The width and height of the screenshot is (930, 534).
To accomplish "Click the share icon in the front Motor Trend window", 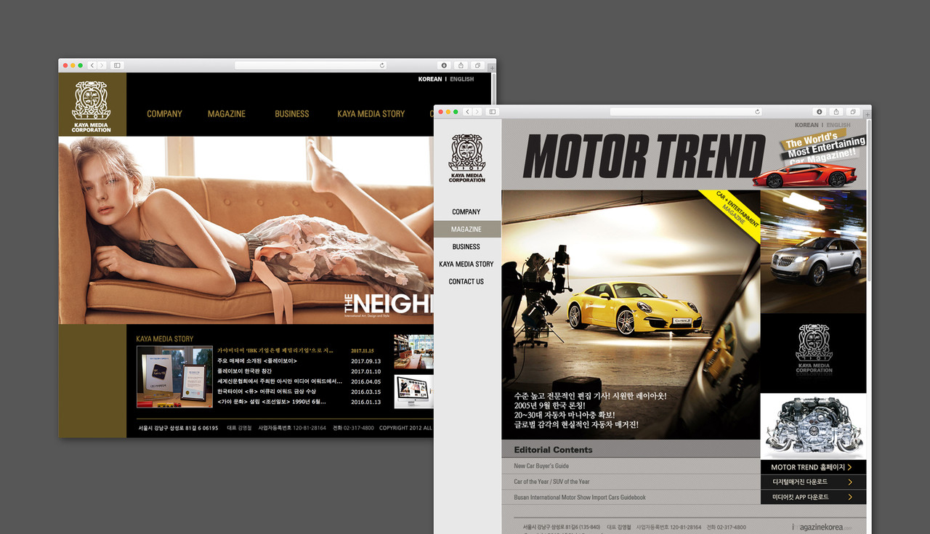I will coord(836,112).
